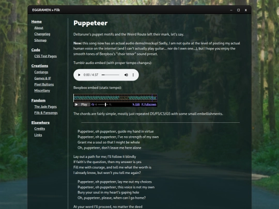This screenshot has width=279, height=209.
Task: Open the audio player three-dot options menu
Action: pyautogui.click(x=133, y=75)
